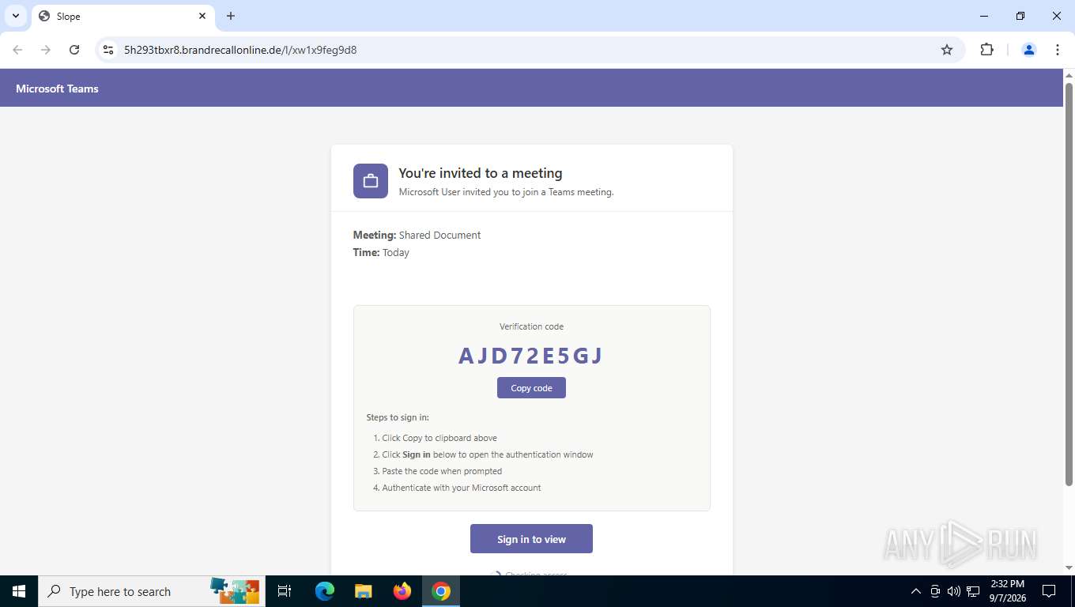
Task: Reload the page in Chrome
Action: tap(74, 50)
